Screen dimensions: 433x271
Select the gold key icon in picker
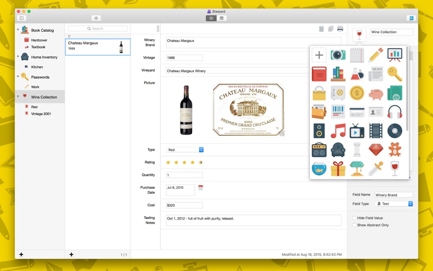(395, 74)
